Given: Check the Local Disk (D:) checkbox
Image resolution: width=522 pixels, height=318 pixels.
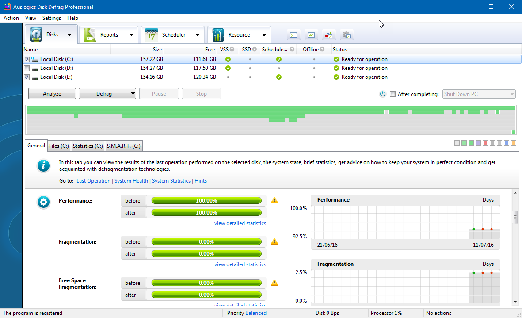Looking at the screenshot, I should 27,68.
